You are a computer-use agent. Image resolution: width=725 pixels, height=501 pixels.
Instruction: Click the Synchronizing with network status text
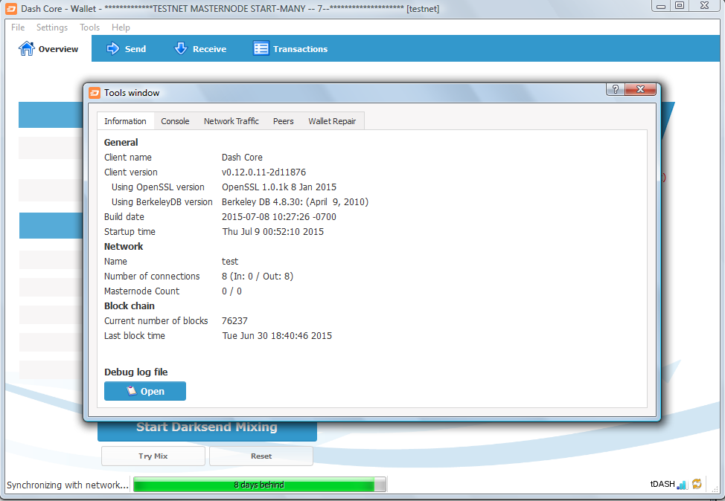[x=68, y=485]
